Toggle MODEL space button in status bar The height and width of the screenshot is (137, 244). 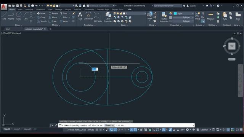tap(91, 130)
